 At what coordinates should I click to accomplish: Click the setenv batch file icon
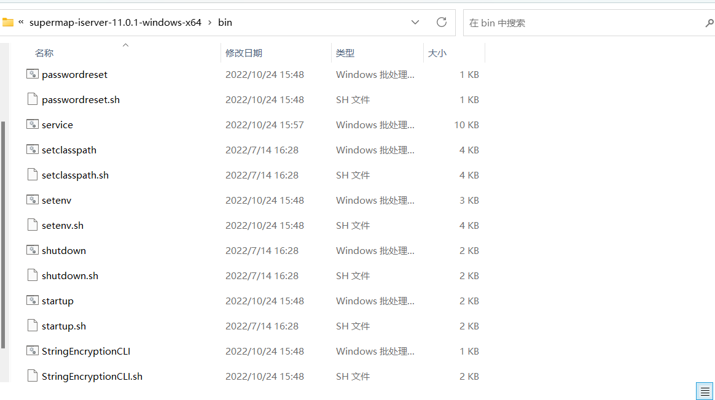(x=33, y=199)
